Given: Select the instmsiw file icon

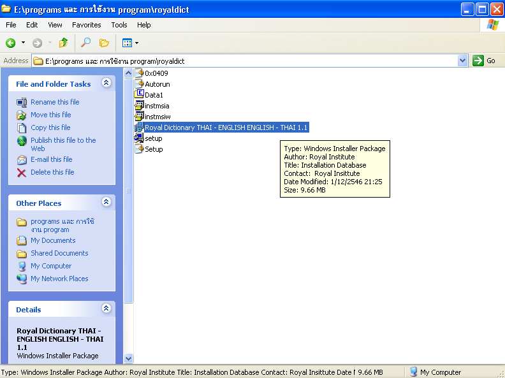Looking at the screenshot, I should click(x=139, y=116).
